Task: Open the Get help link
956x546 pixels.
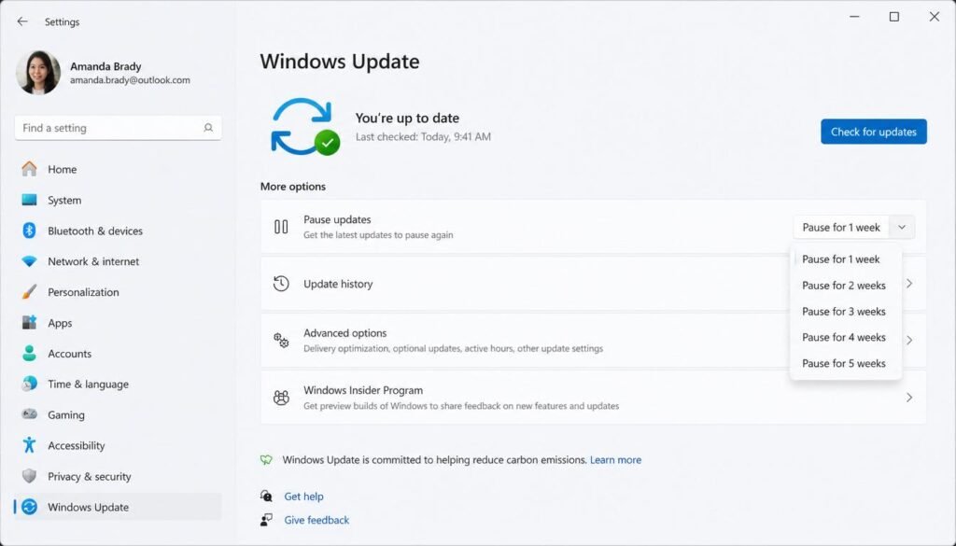Action: [303, 496]
